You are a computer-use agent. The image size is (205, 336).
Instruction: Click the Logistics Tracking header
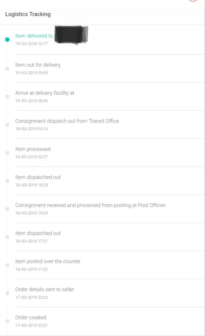[28, 14]
